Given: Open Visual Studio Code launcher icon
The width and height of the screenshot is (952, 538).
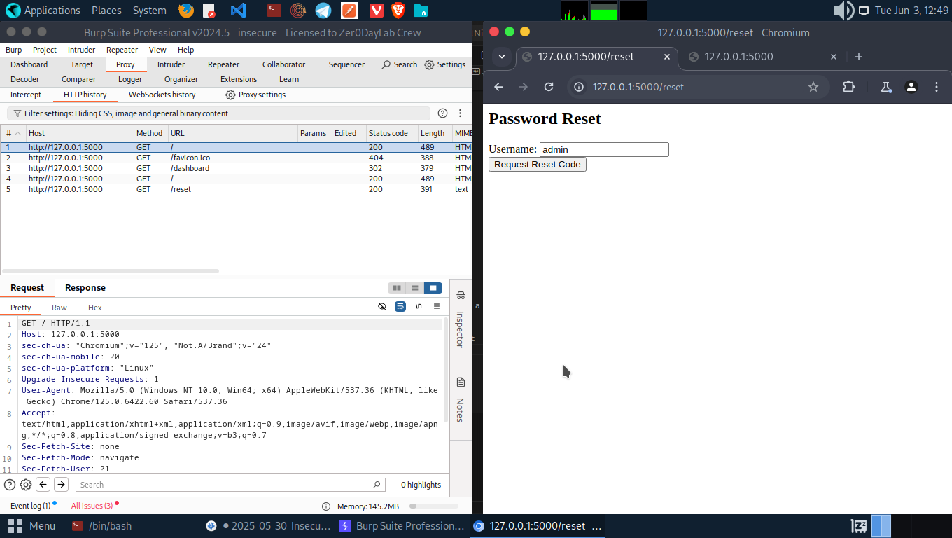Looking at the screenshot, I should (239, 11).
